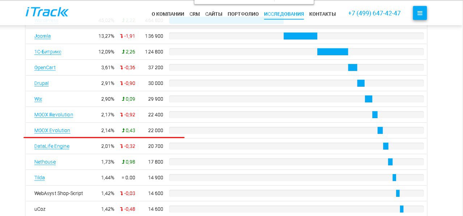The height and width of the screenshot is (216, 463).
Task: Open the 1С-Битрикс link
Action: pos(48,52)
